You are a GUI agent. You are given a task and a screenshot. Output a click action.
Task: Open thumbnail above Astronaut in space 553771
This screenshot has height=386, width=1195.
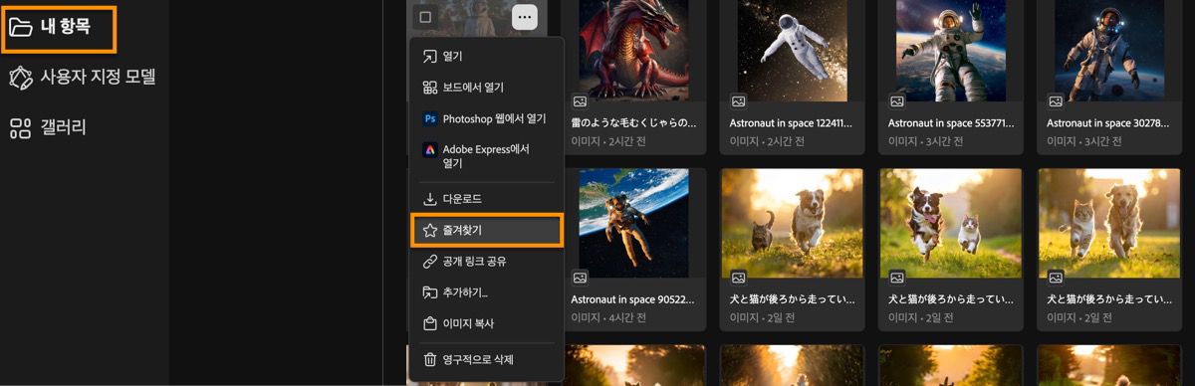coord(951,50)
